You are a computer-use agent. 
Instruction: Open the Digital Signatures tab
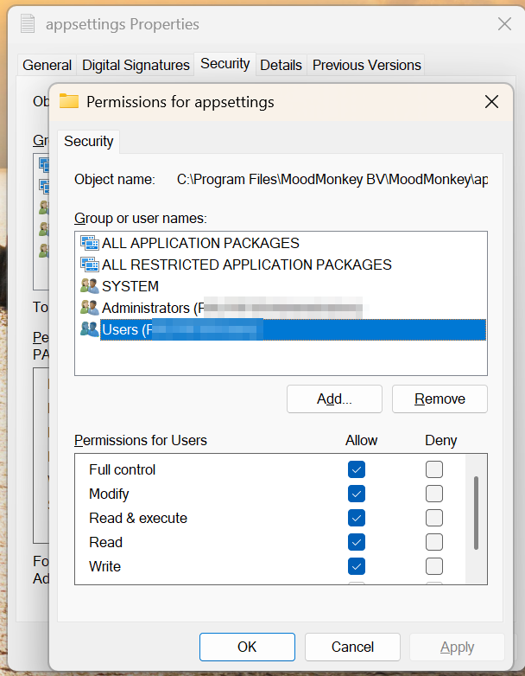136,65
